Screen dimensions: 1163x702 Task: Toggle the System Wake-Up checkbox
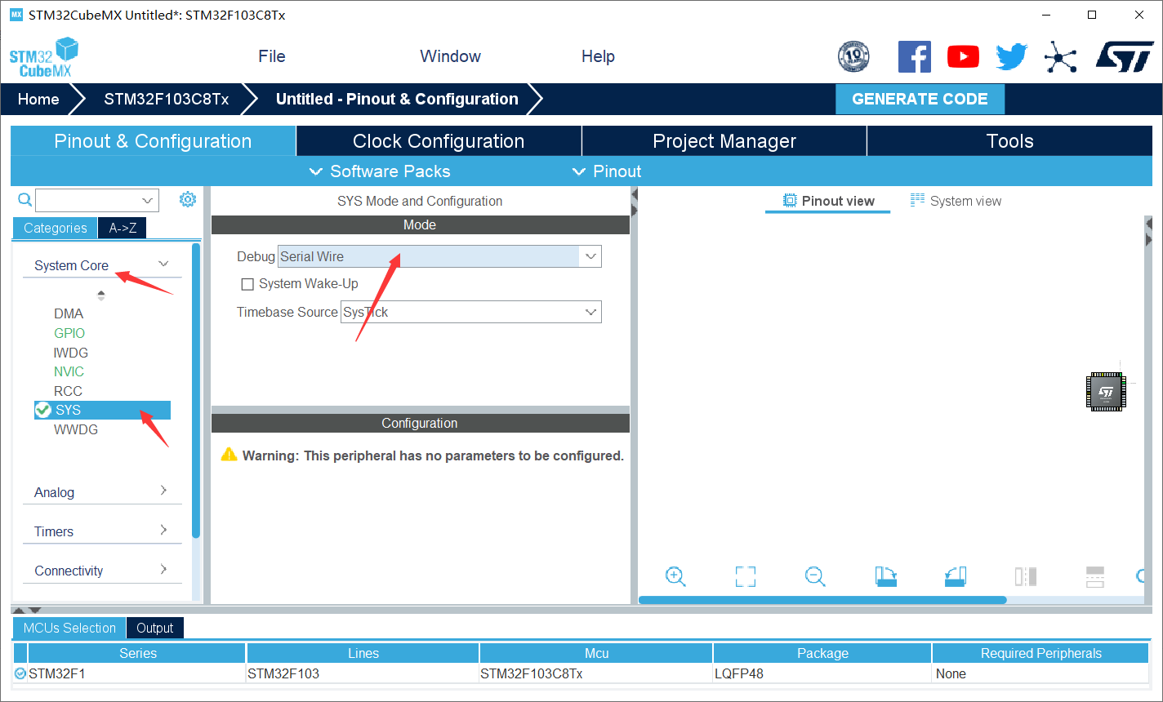tap(247, 284)
